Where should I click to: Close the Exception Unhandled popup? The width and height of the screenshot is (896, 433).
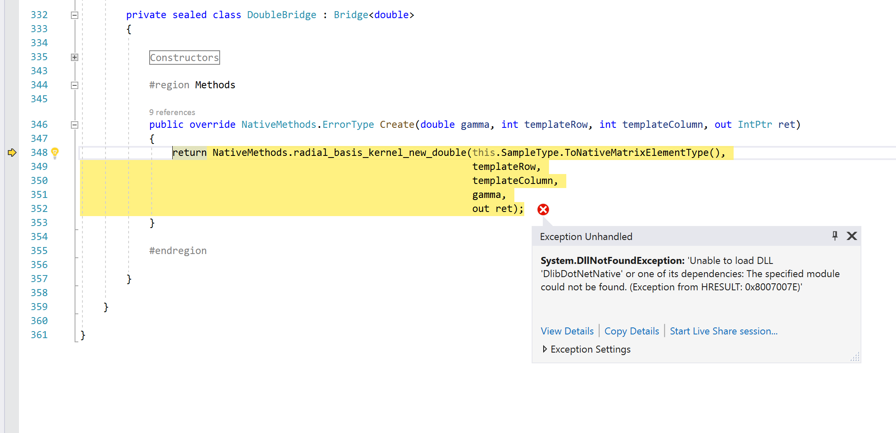click(x=851, y=236)
